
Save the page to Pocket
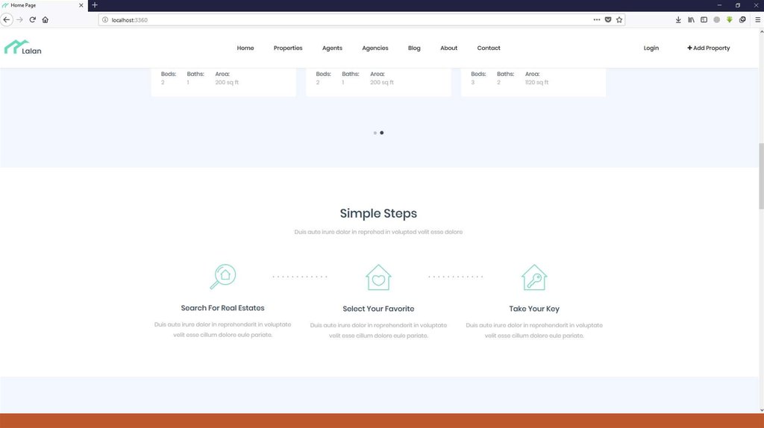point(608,19)
